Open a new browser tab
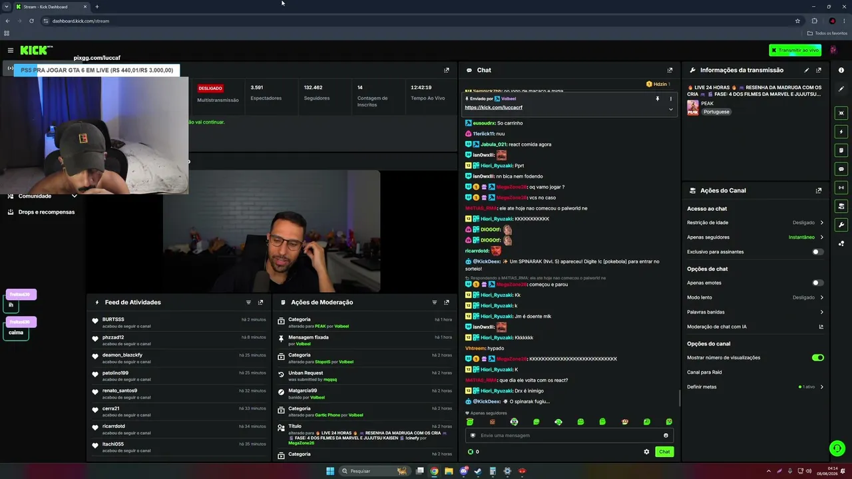The image size is (852, 479). pyautogui.click(x=97, y=7)
